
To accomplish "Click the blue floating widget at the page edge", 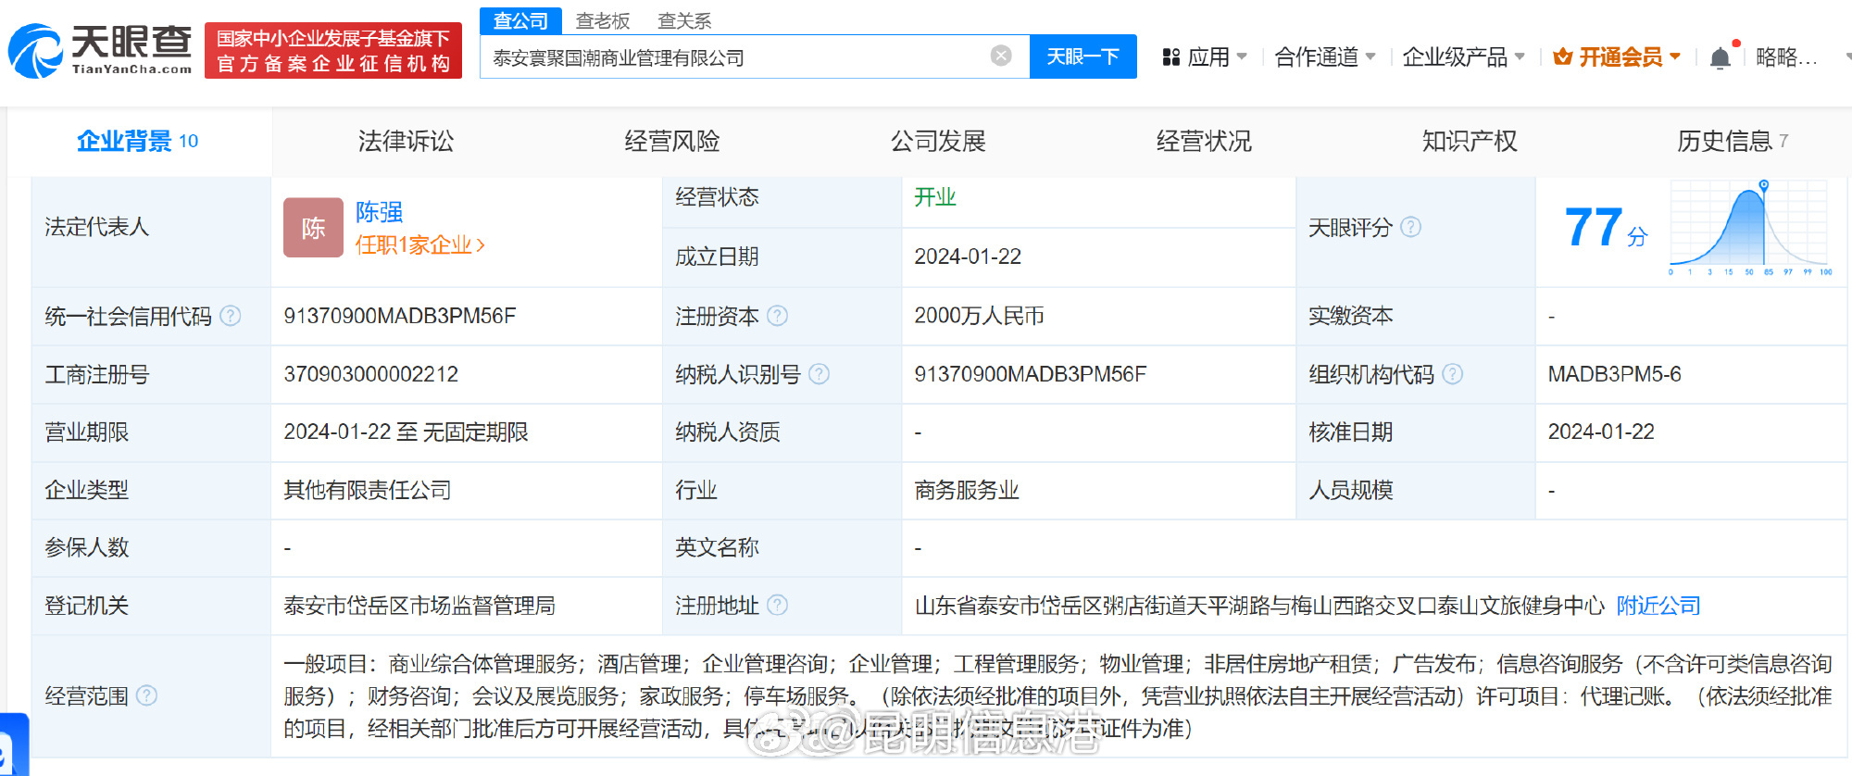I will click(x=14, y=745).
